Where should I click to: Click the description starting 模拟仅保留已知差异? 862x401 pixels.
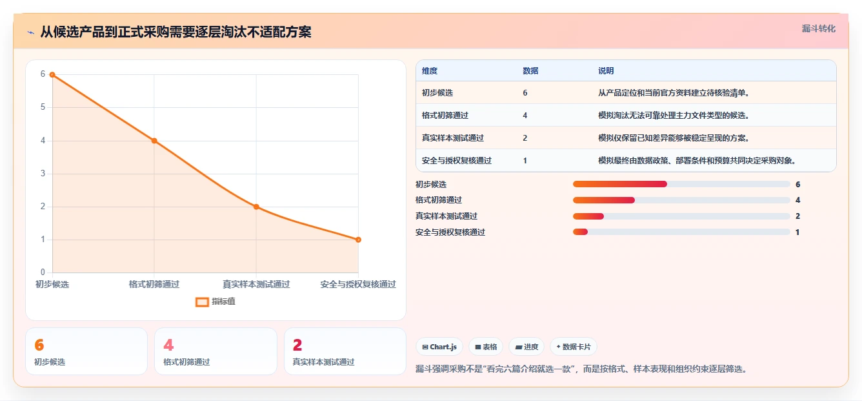(x=674, y=138)
